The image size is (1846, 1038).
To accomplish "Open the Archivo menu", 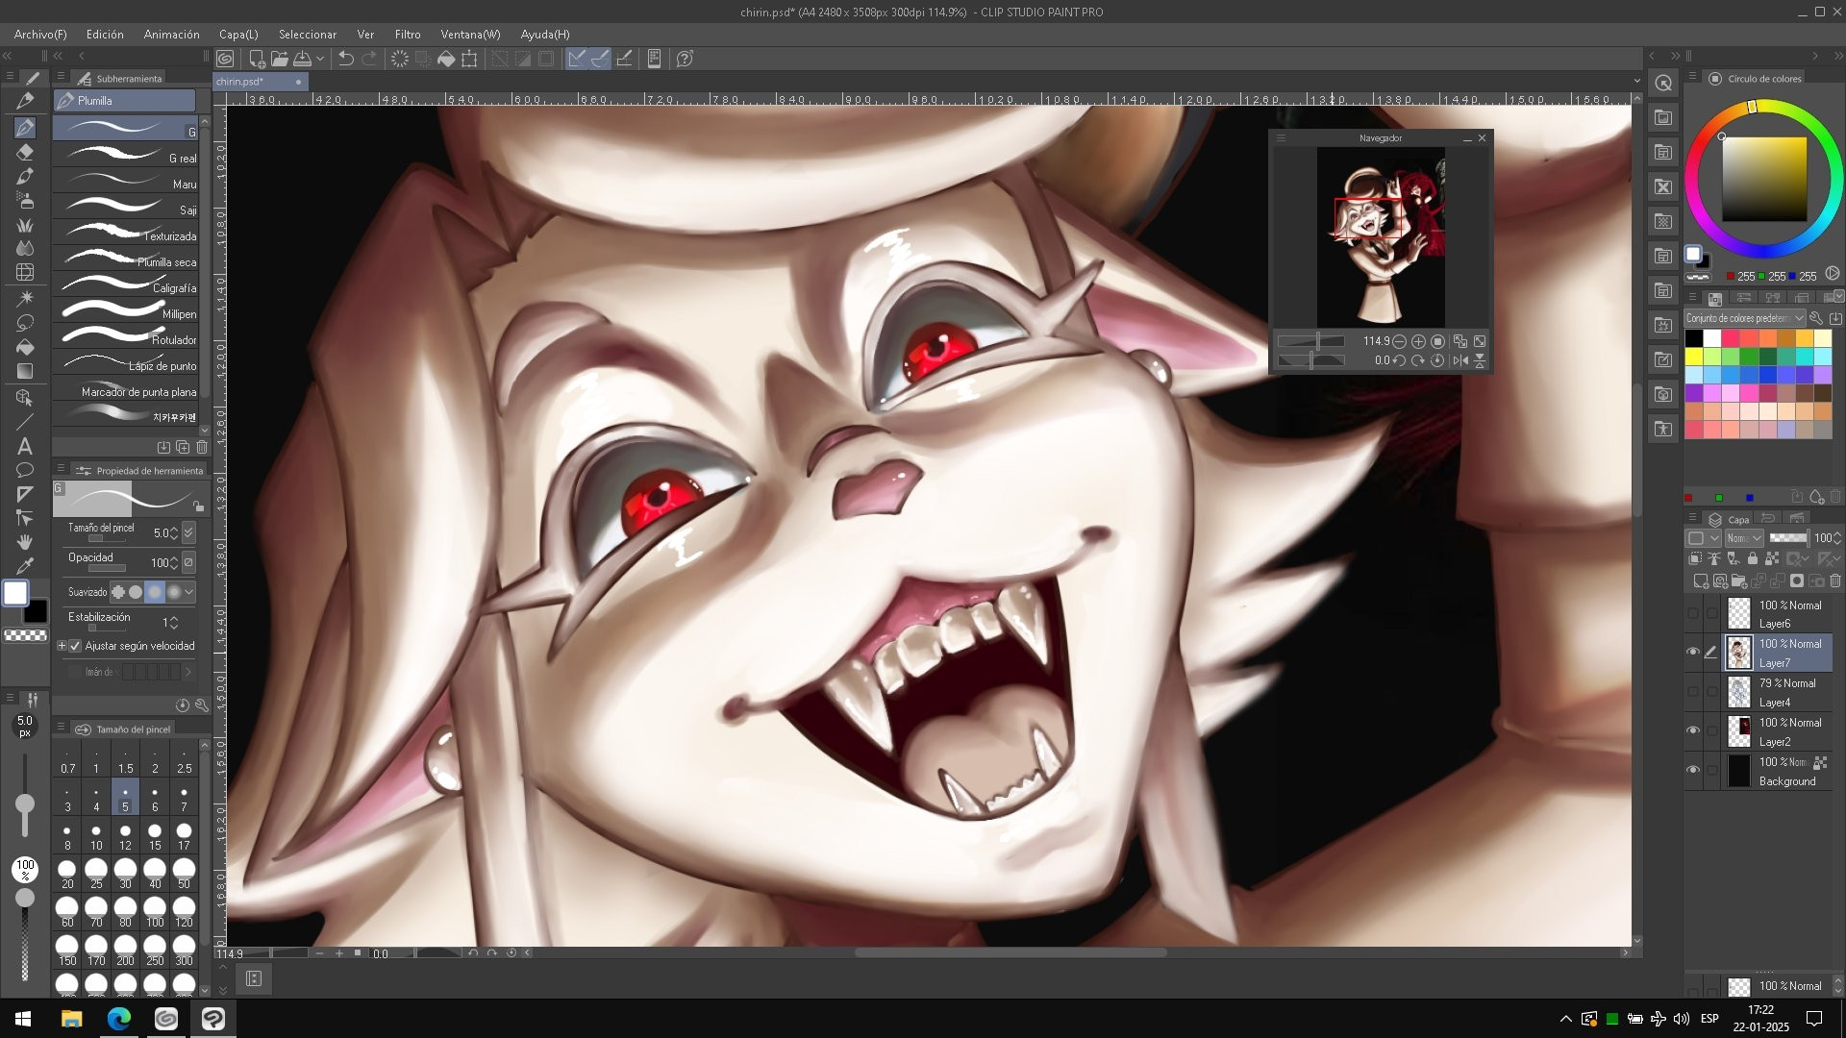I will click(40, 34).
